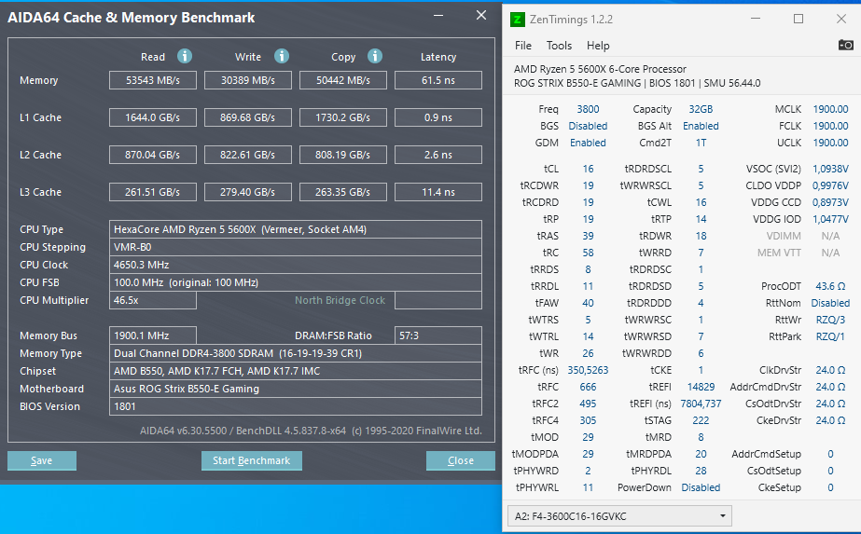Image resolution: width=861 pixels, height=534 pixels.
Task: Minimize the AIDA64 benchmark window
Action: click(438, 15)
